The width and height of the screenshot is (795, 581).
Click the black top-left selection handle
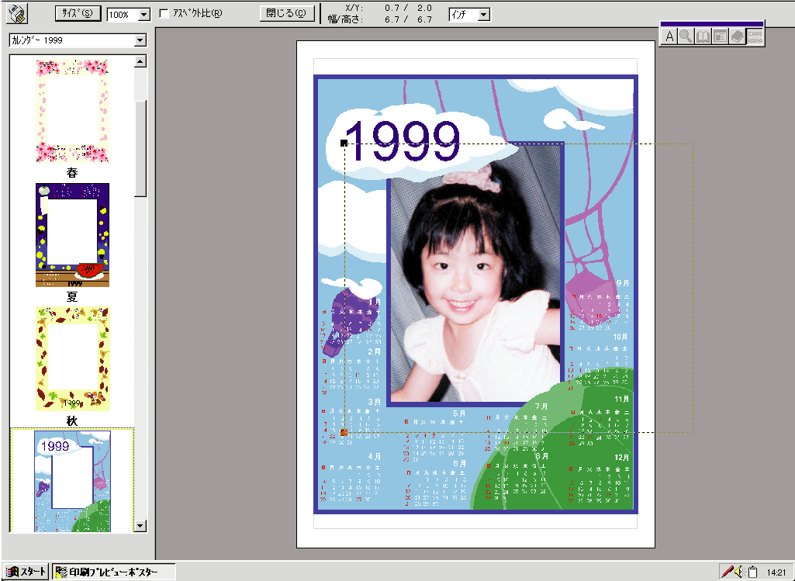(344, 144)
